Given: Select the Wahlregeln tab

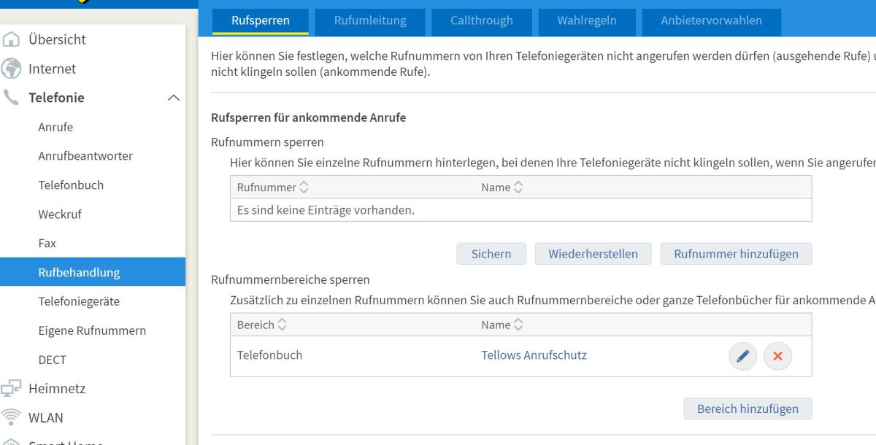Looking at the screenshot, I should click(x=586, y=20).
